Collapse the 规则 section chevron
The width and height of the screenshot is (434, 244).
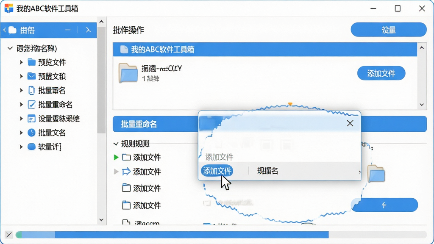(116, 144)
